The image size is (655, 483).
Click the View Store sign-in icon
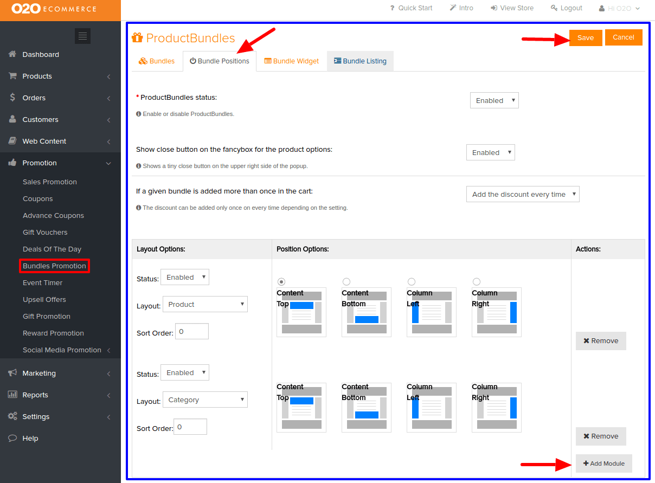(494, 8)
